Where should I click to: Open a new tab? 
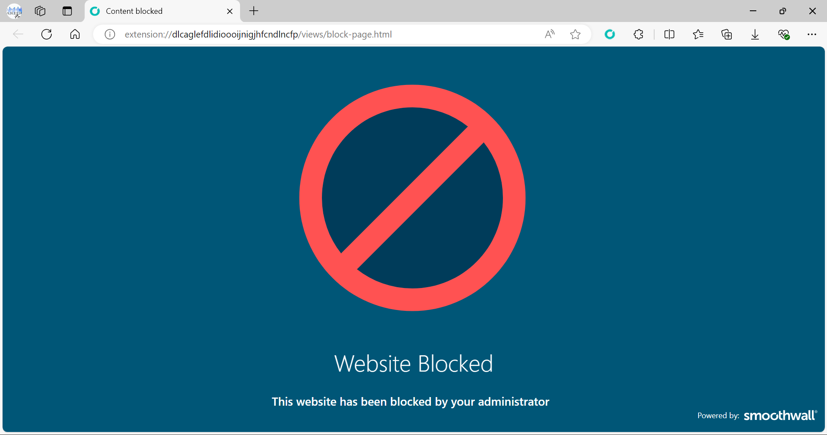[254, 11]
